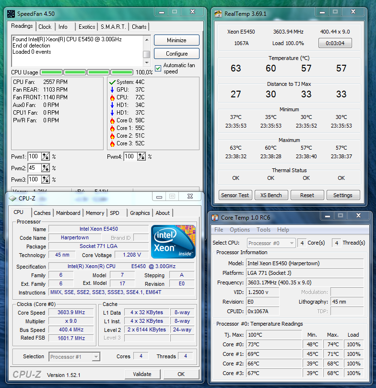Switch to the Graphics tab in CPU-Z

140,213
